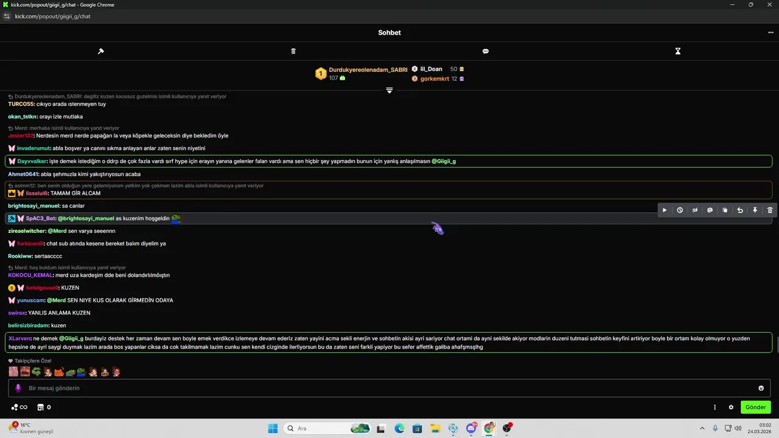The image size is (779, 438).
Task: Click username Durdukyereolenadam_SABRI in leaderboard
Action: (x=368, y=70)
